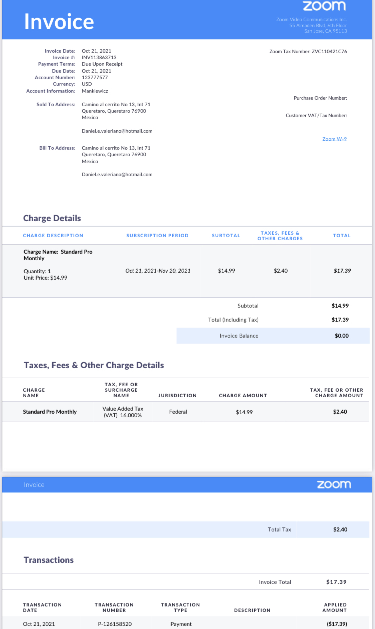Image resolution: width=375 pixels, height=629 pixels.
Task: Click the Invoice Balance $0.00 value
Action: (342, 336)
